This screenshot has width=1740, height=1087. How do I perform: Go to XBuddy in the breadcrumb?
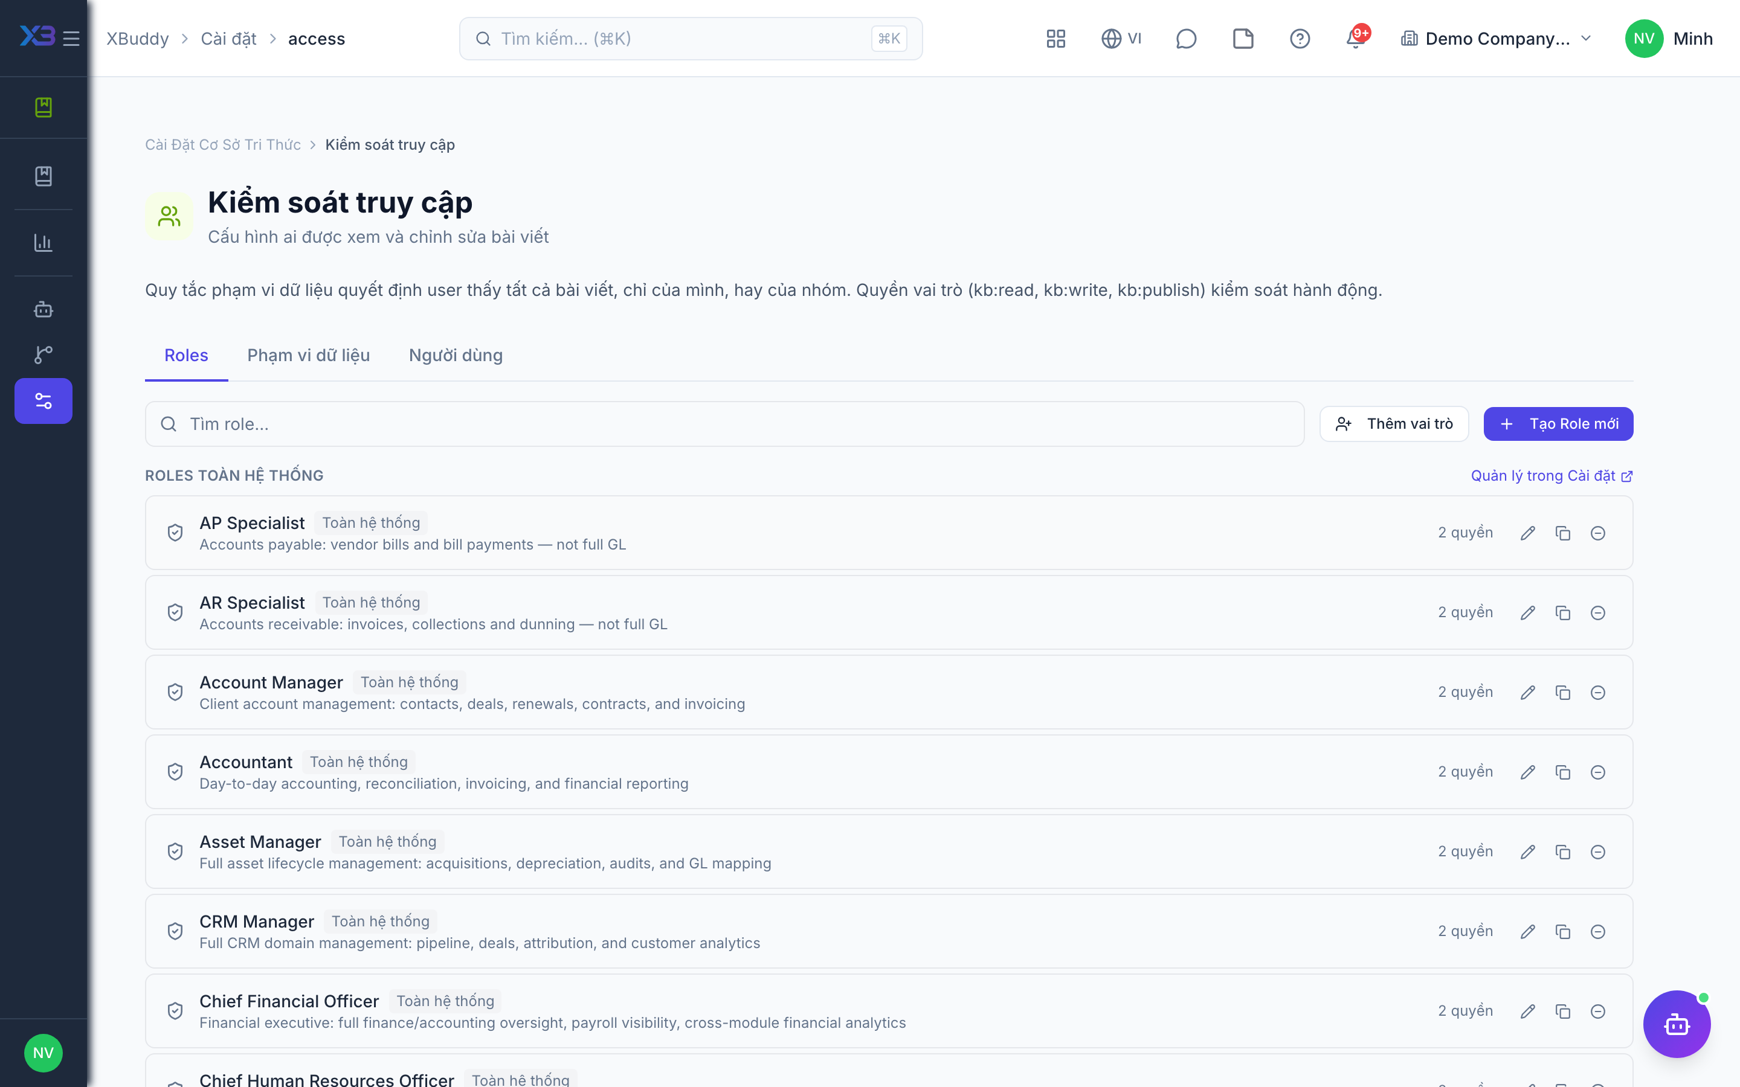click(x=137, y=39)
